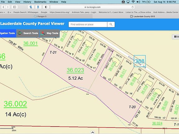Open the Edit menu
Viewport: 179px width, 134px height.
coord(10,2)
